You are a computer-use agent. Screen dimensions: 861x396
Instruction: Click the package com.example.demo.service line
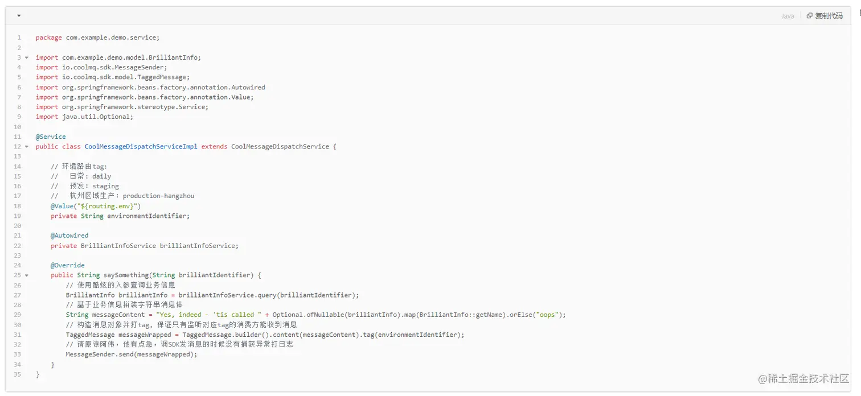point(97,38)
